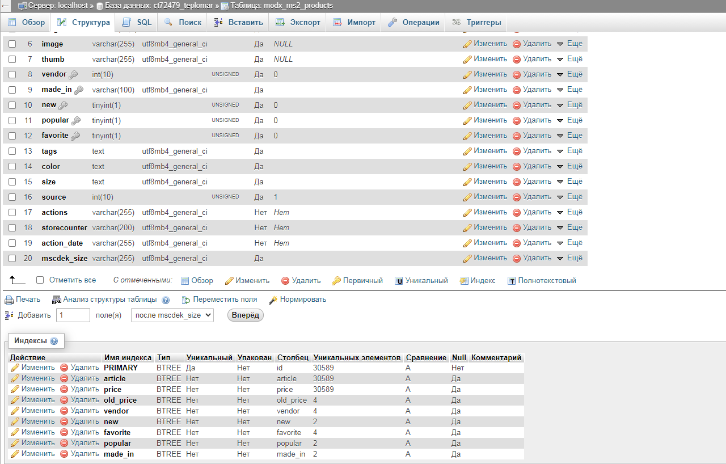Open the Экспорт tab
The width and height of the screenshot is (726, 464).
[x=298, y=23]
